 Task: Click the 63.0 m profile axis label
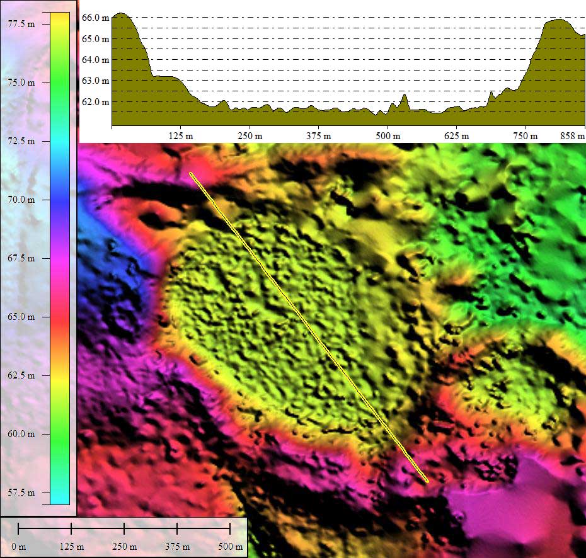coord(95,81)
